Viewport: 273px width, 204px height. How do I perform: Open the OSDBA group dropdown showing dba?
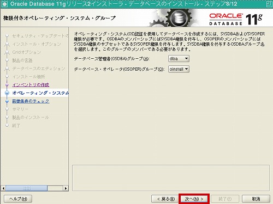pos(179,59)
